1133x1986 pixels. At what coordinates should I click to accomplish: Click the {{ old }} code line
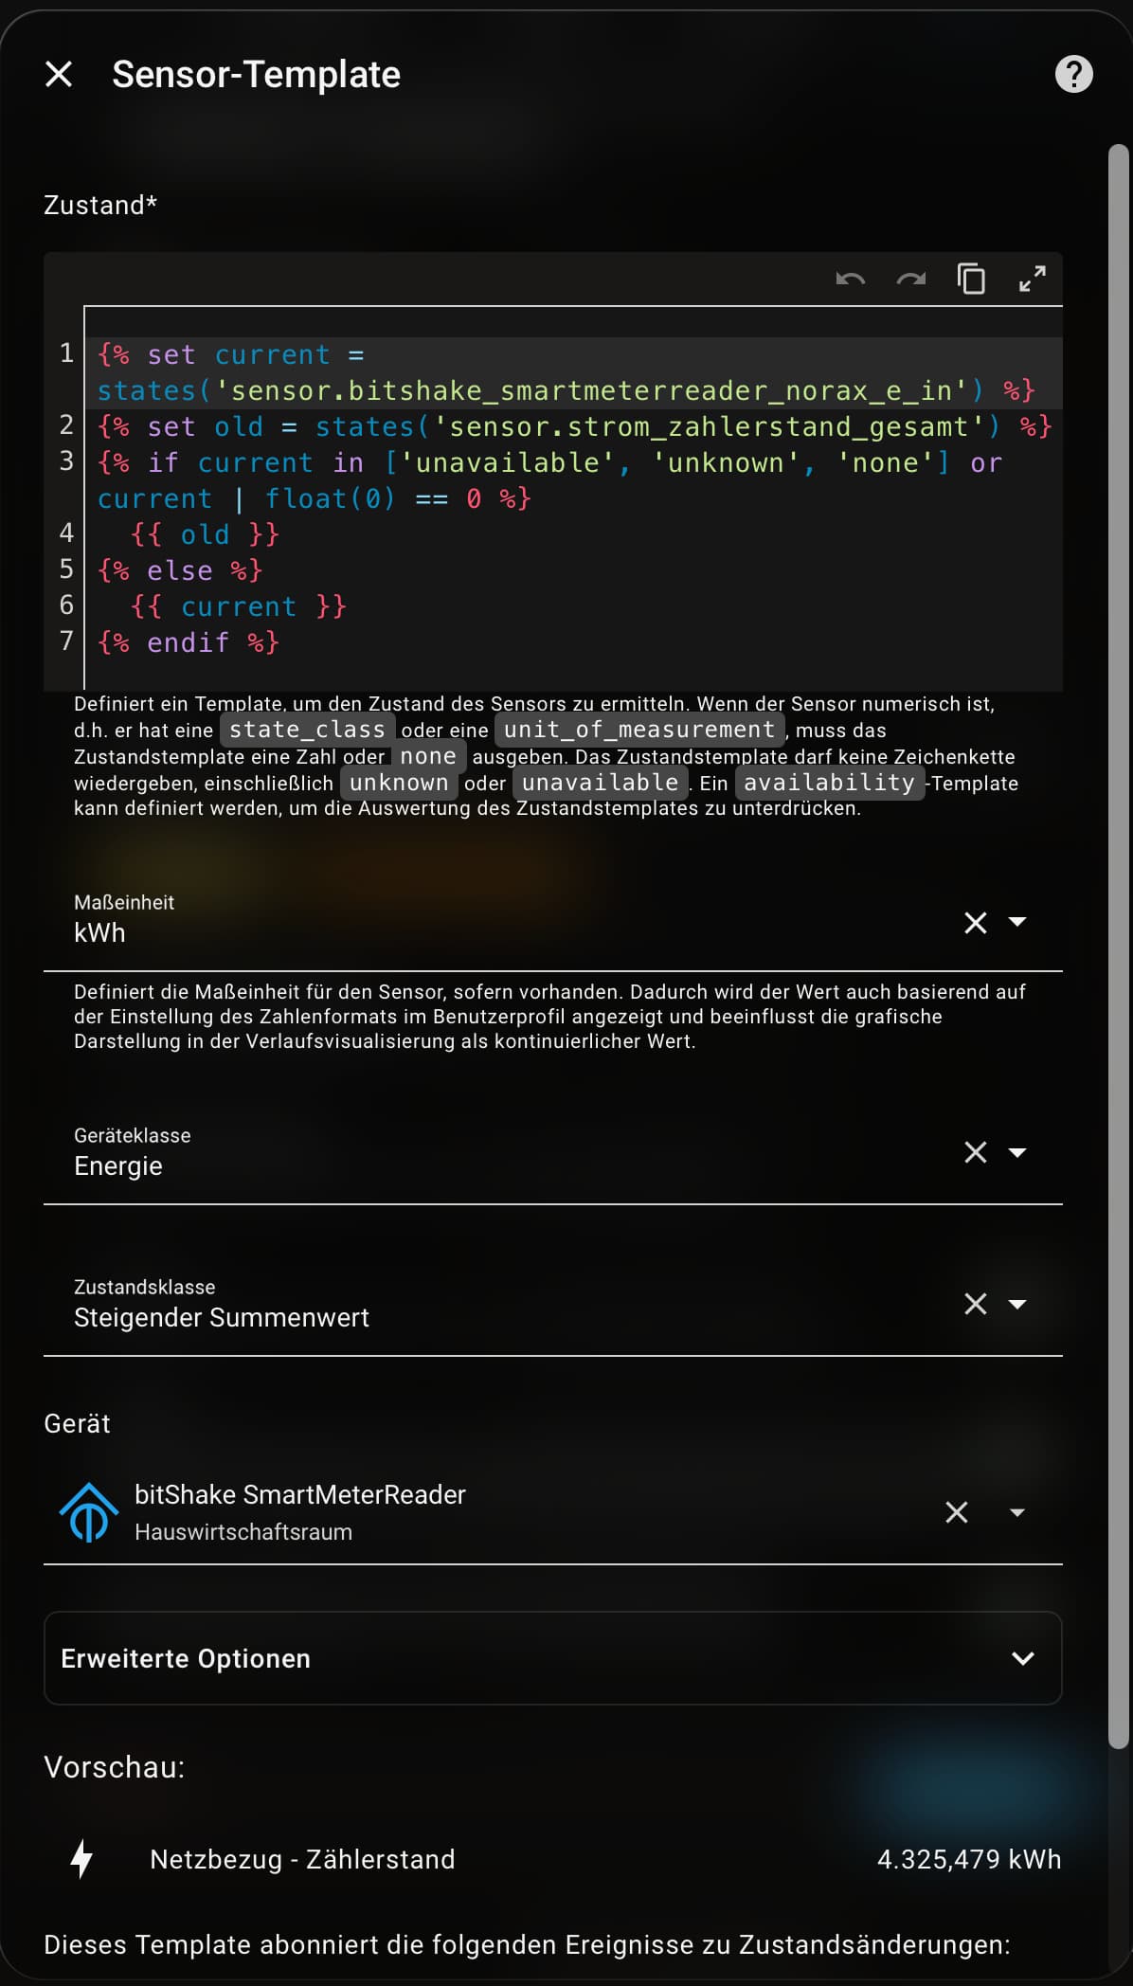[x=205, y=534]
